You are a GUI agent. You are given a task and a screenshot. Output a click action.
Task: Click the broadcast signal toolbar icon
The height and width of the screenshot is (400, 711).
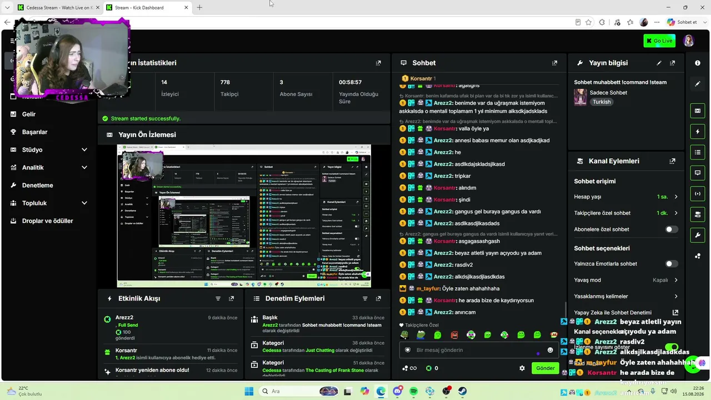click(698, 193)
